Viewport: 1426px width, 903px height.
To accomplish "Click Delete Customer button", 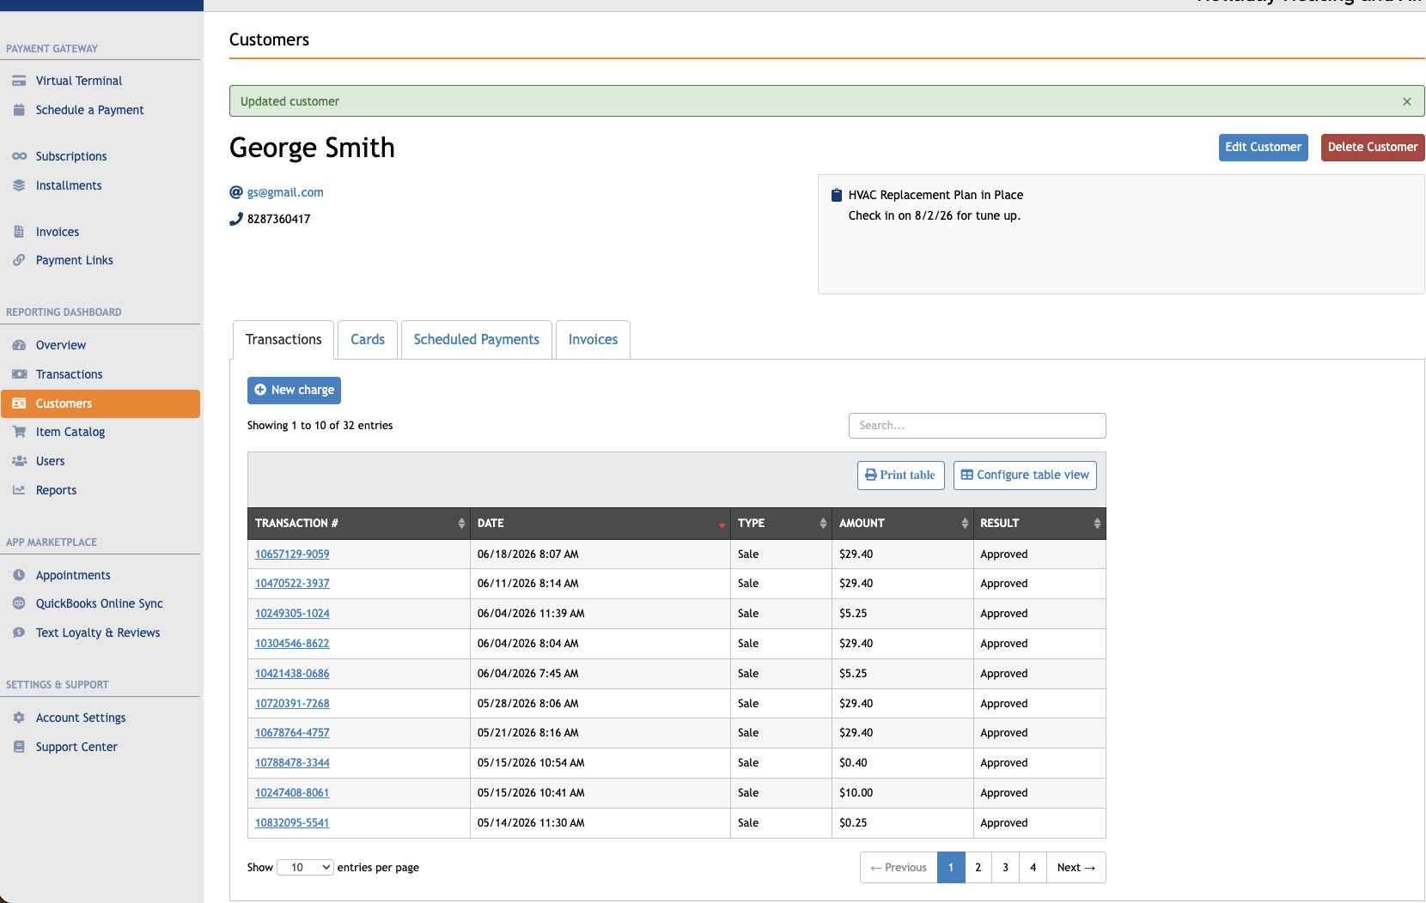I will (x=1373, y=148).
